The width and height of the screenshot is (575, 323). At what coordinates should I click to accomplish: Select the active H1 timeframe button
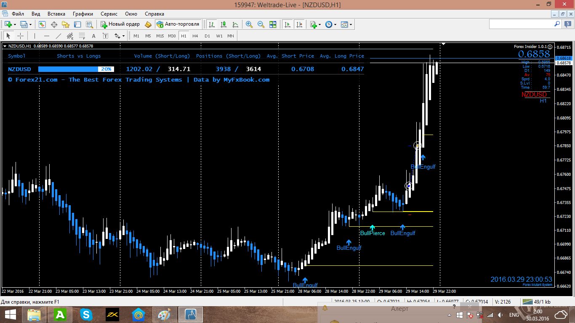click(x=184, y=36)
